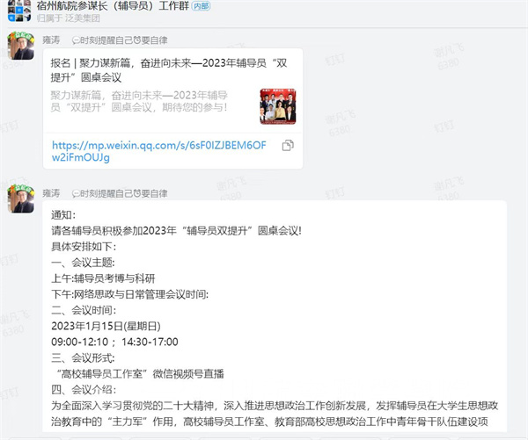Click sender name 雍涛 above notice
The width and height of the screenshot is (528, 440).
coord(51,193)
